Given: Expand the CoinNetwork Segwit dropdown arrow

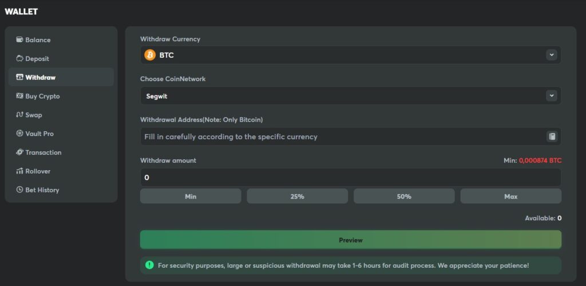Looking at the screenshot, I should pyautogui.click(x=551, y=96).
